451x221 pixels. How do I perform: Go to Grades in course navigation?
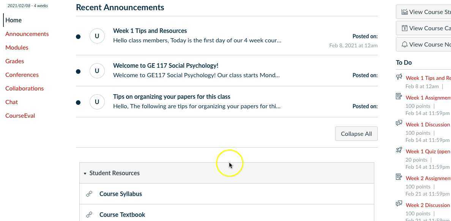pyautogui.click(x=15, y=61)
